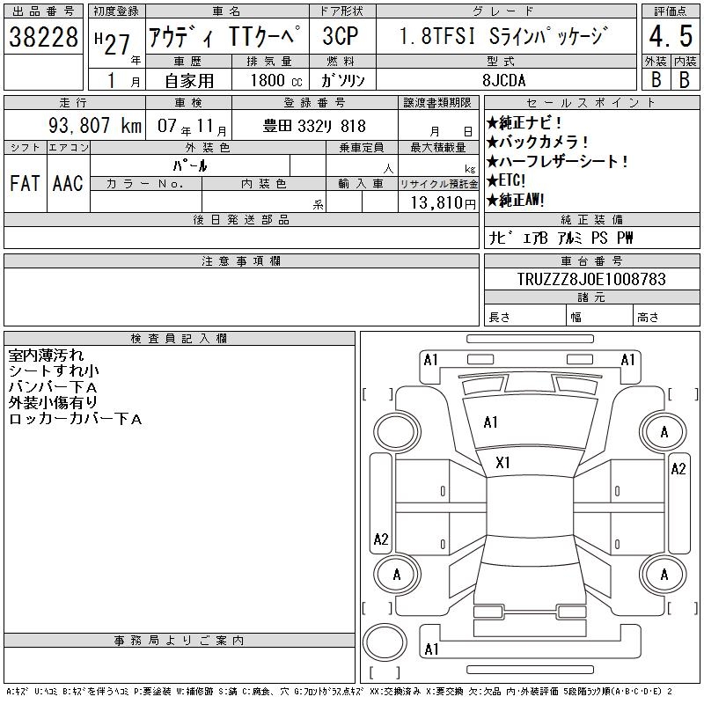Viewport: 704px width, 704px height.
Task: Click the 自家用 vehicle history value
Action: 189,81
